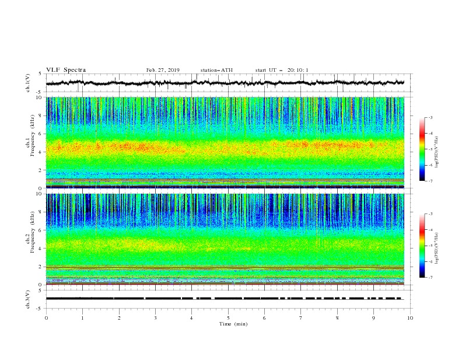The width and height of the screenshot is (462, 357).
Task: Click the black ch.3 signal trace
Action: [x=224, y=299]
